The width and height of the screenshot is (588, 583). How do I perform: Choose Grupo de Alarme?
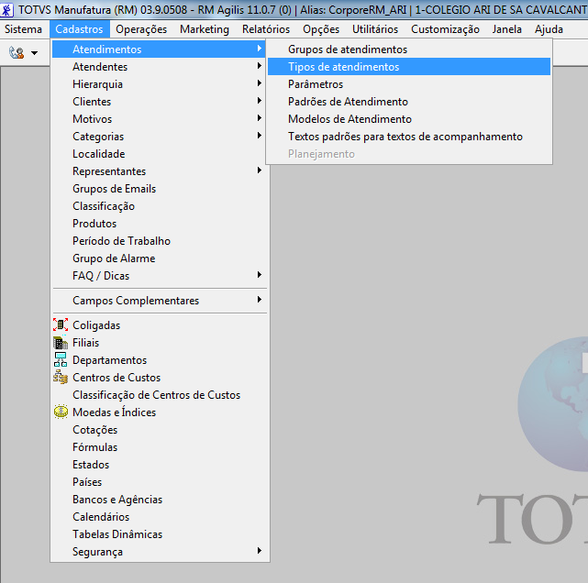click(x=161, y=258)
